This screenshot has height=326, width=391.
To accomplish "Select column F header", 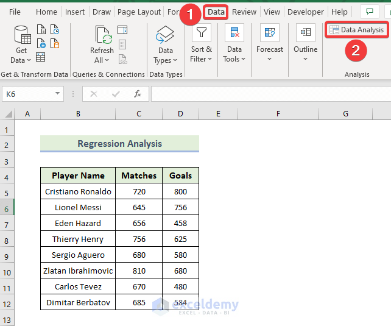I will pos(278,114).
